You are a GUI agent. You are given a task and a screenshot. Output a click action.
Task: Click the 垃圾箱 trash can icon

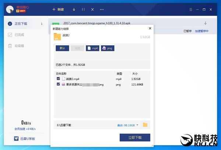pos(10,46)
